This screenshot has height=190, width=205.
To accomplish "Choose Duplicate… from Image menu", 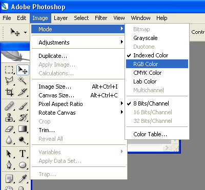I will click(78, 56).
